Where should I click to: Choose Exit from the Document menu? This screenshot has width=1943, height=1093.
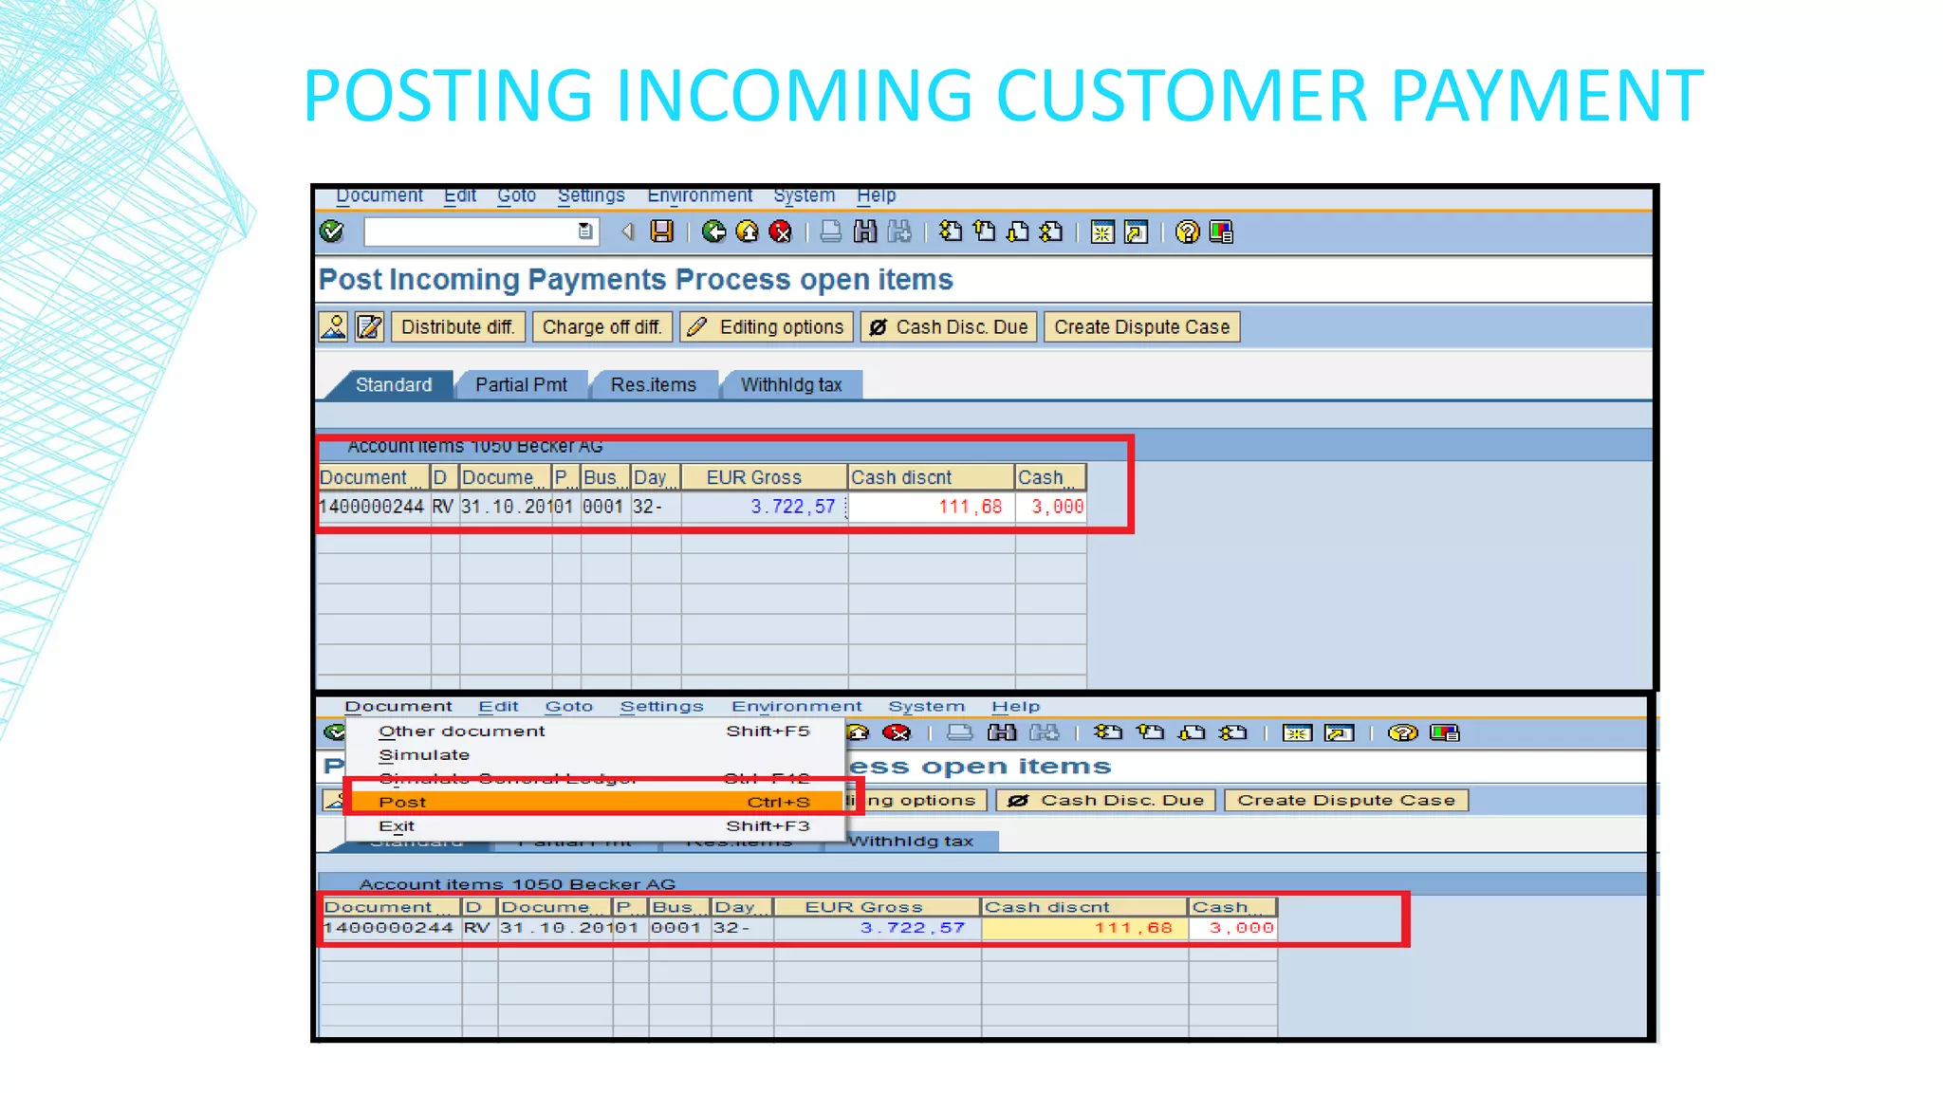tap(595, 825)
